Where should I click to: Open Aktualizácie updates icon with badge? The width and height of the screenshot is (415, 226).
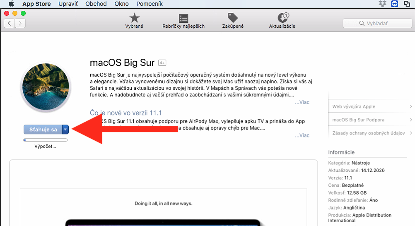(282, 18)
